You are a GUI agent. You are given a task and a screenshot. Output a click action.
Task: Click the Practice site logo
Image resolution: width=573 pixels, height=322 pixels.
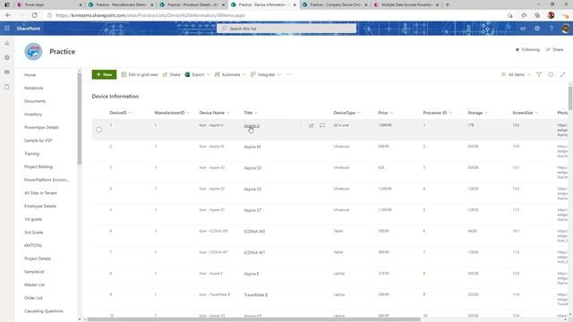point(33,52)
